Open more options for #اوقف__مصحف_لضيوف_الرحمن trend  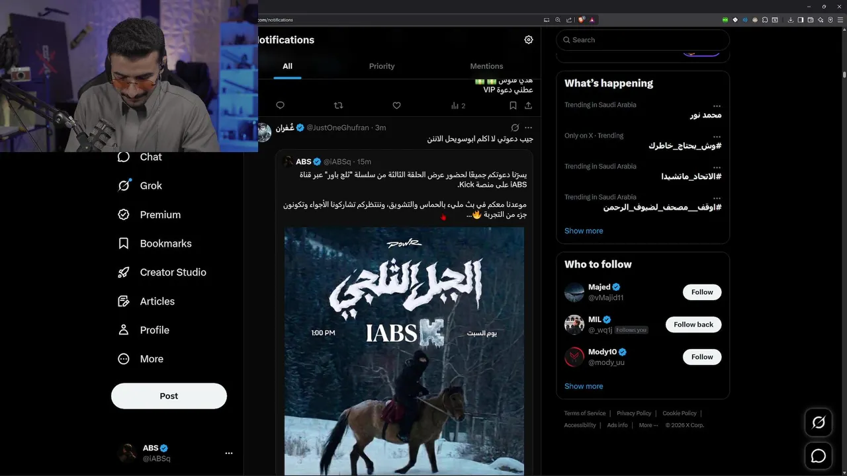point(717,198)
